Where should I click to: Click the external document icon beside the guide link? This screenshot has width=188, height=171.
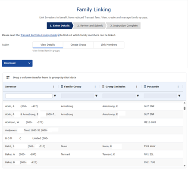click(x=59, y=35)
